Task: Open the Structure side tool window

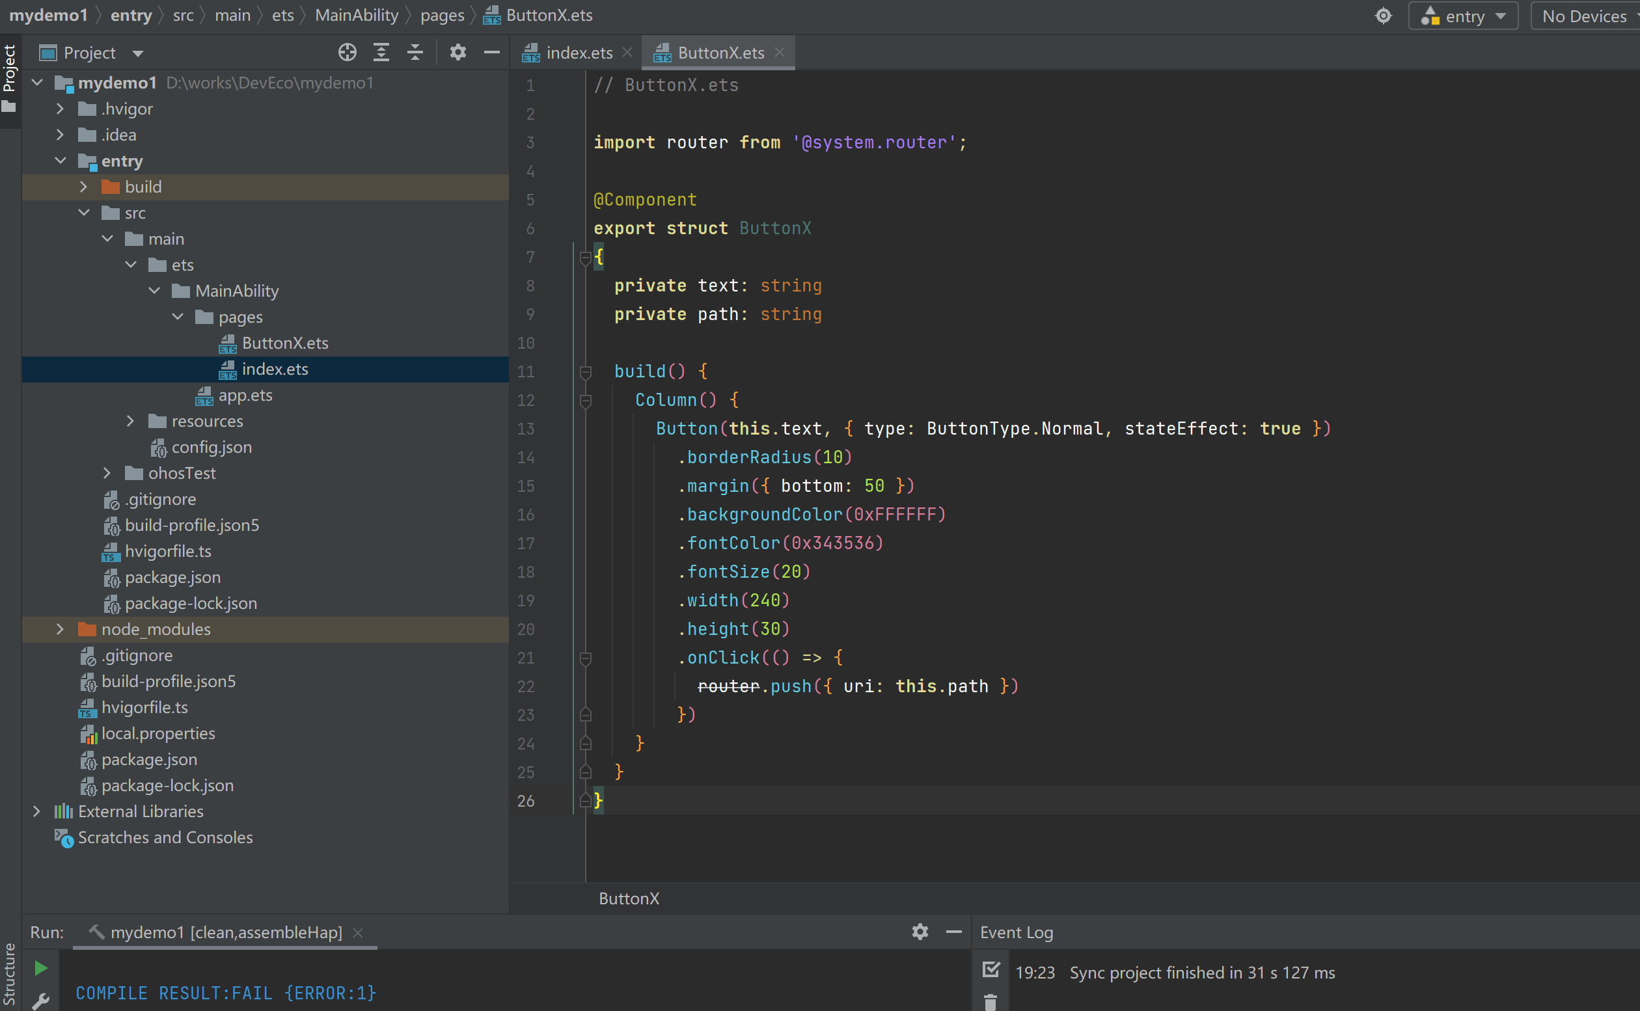Action: (9, 975)
